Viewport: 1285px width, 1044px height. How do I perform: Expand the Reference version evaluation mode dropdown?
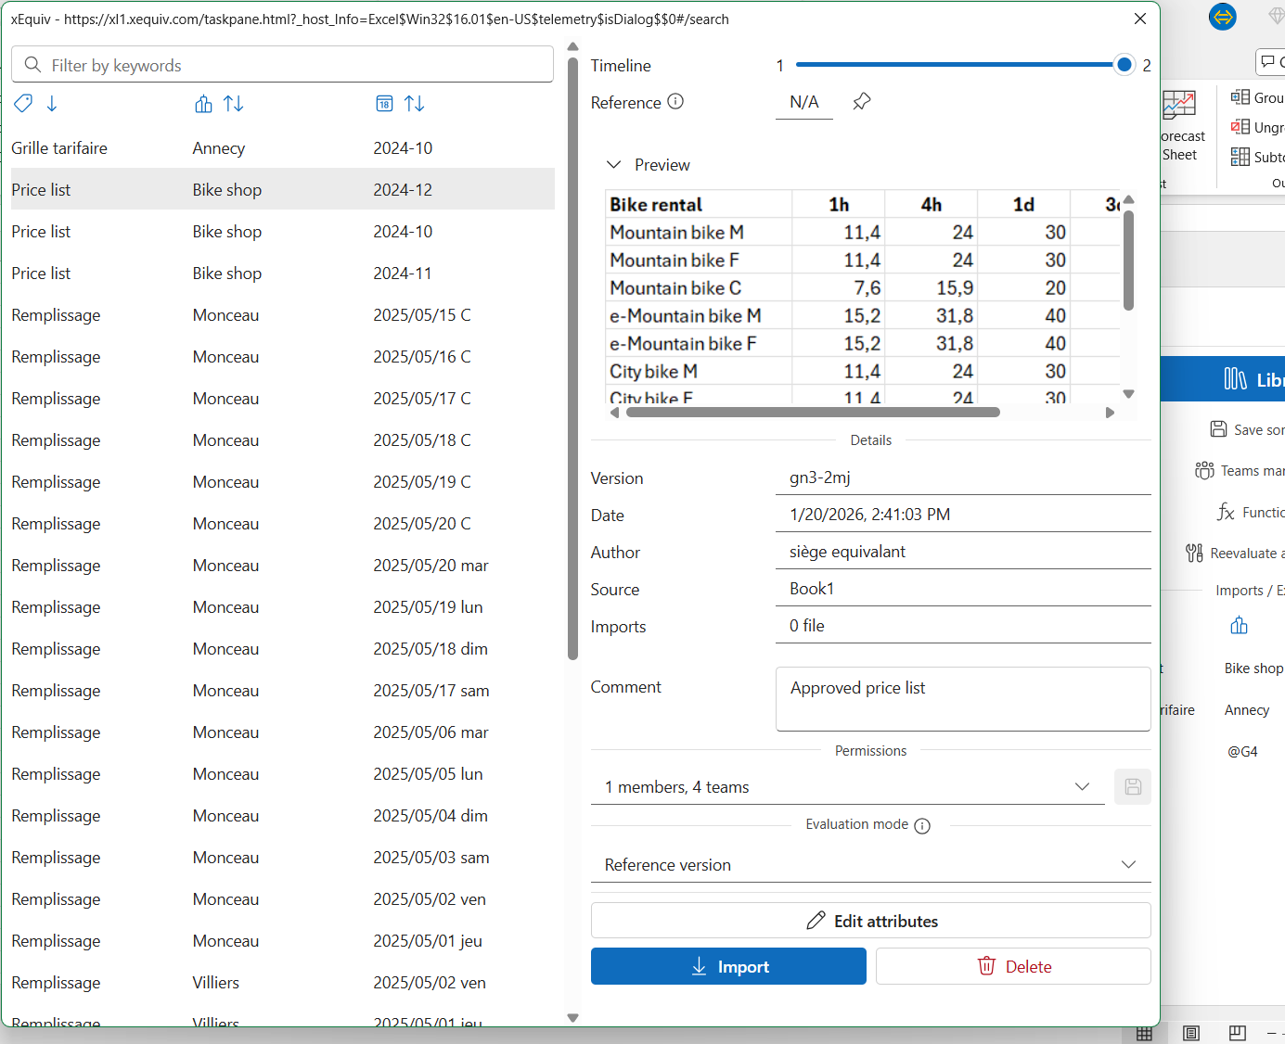click(x=869, y=865)
